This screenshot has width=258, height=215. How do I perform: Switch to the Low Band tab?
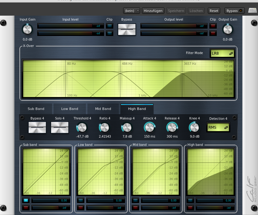pyautogui.click(x=70, y=109)
